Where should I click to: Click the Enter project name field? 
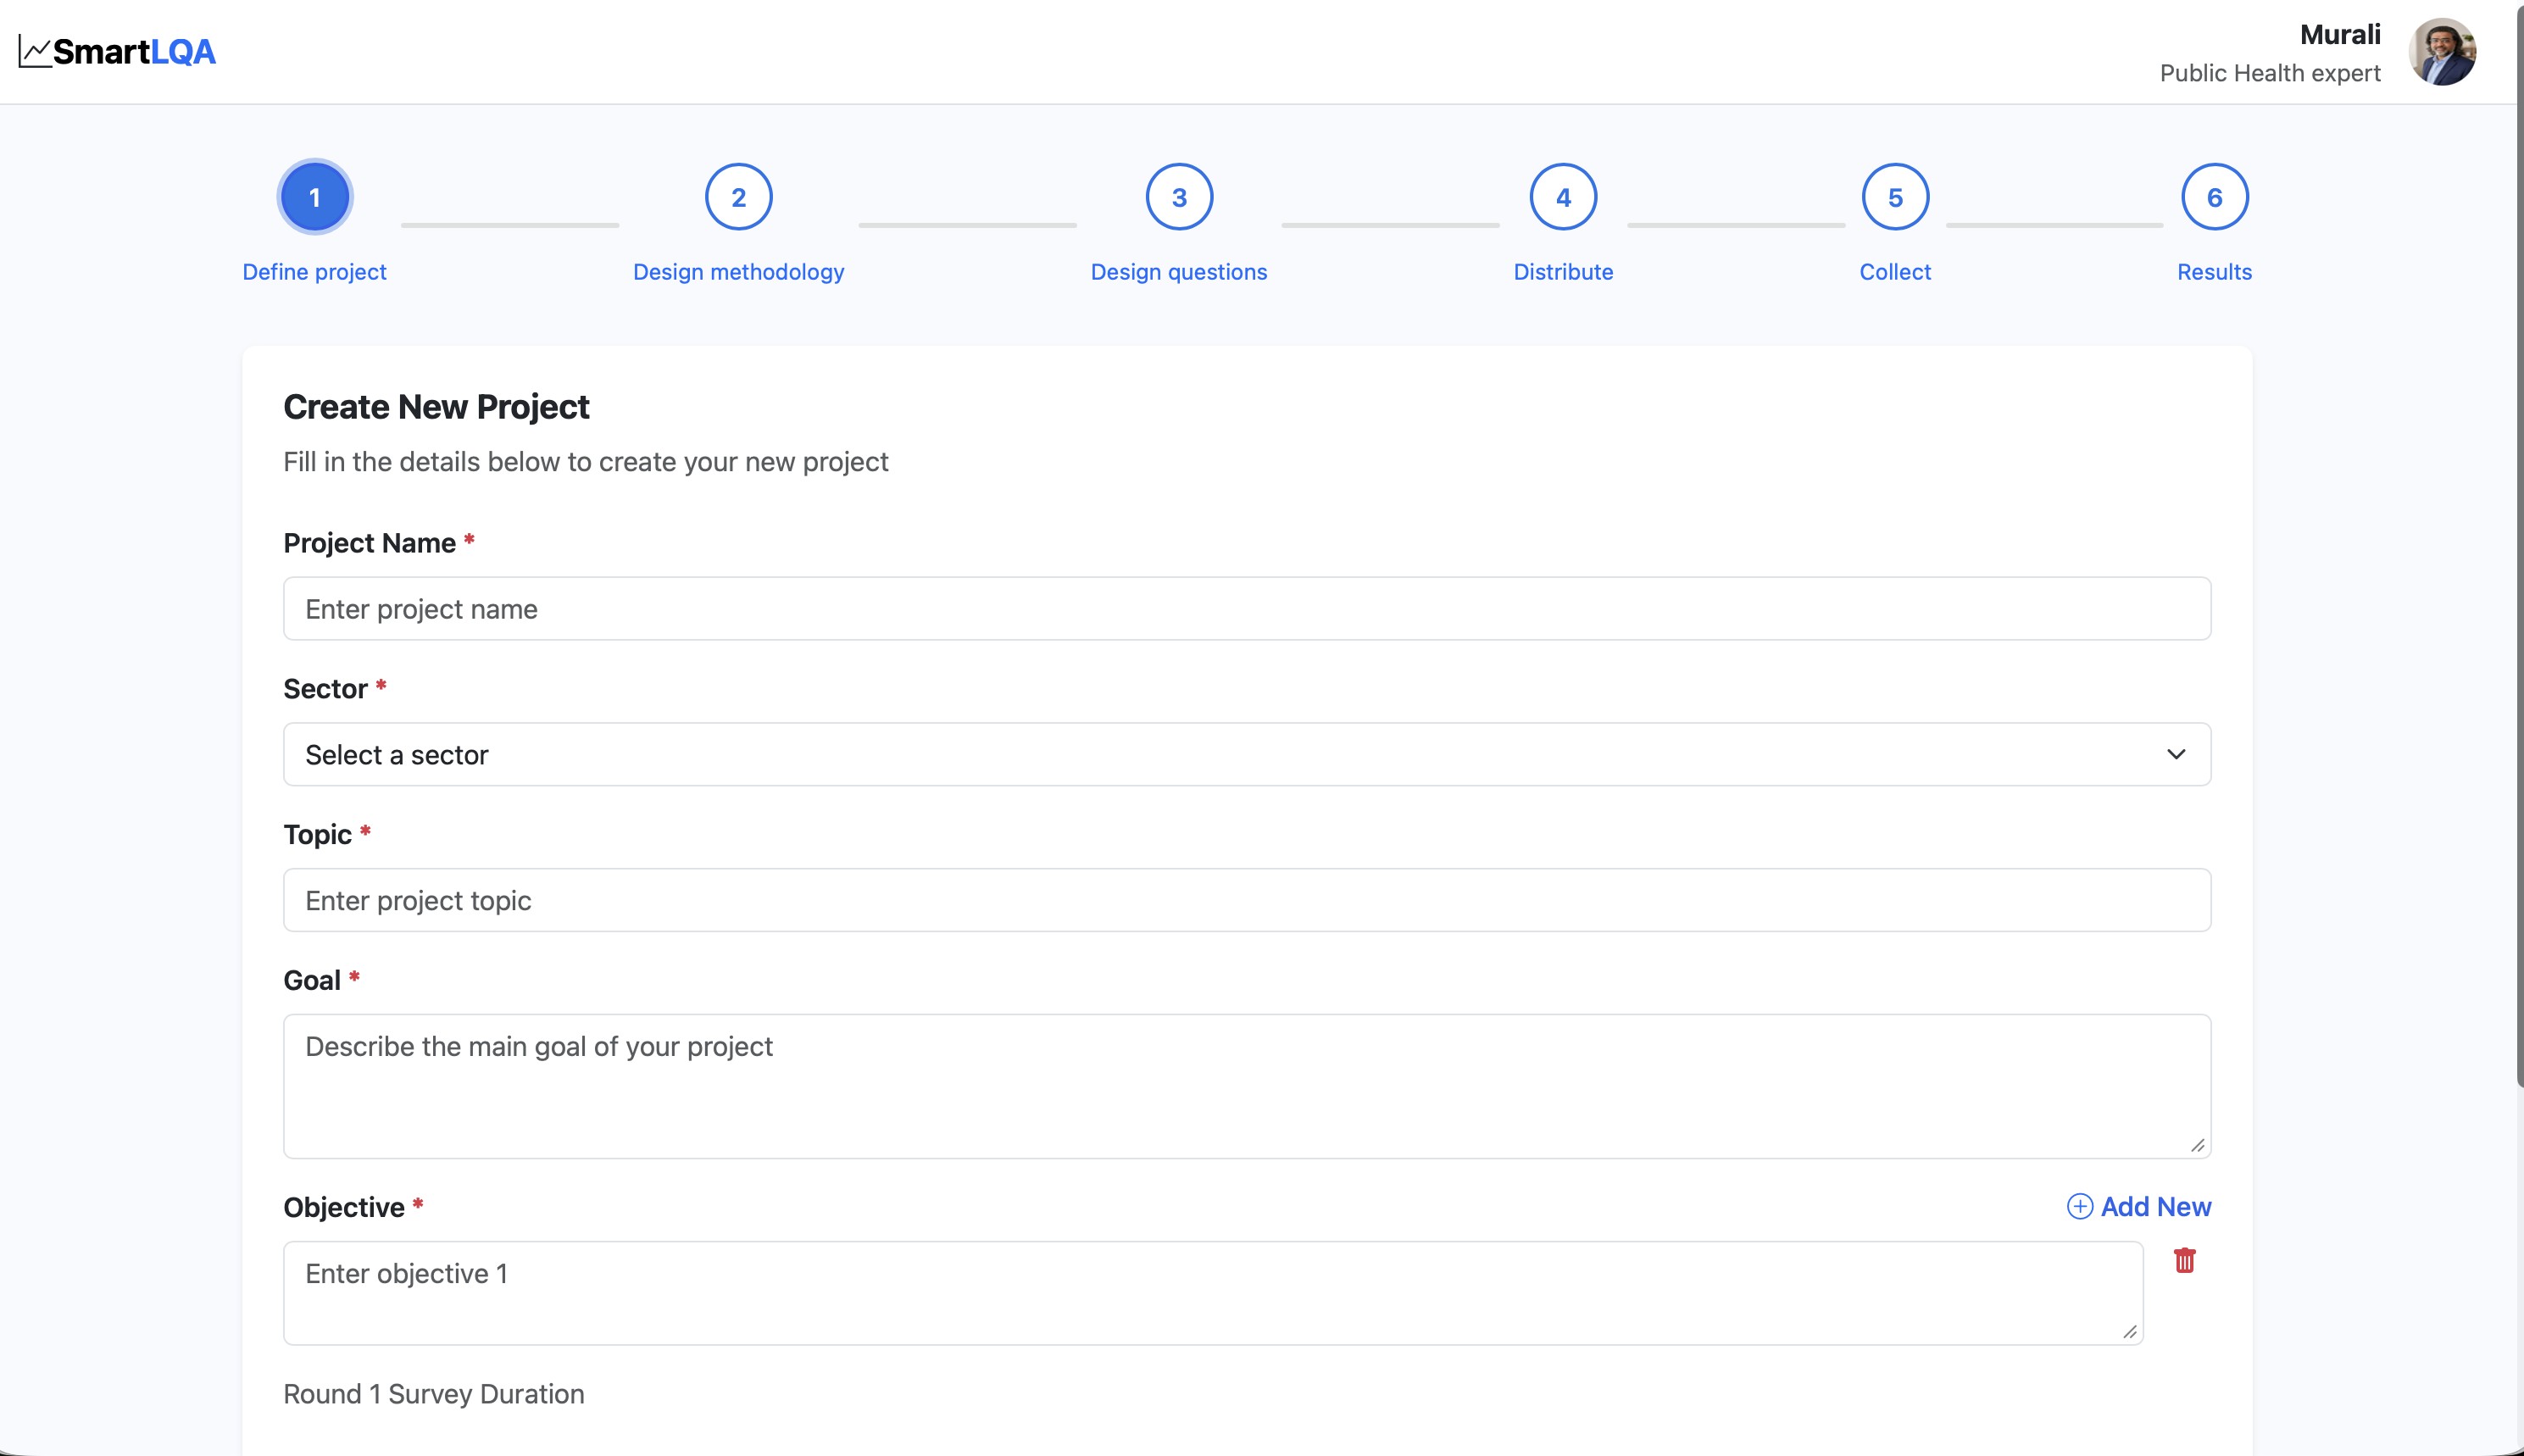1246,608
